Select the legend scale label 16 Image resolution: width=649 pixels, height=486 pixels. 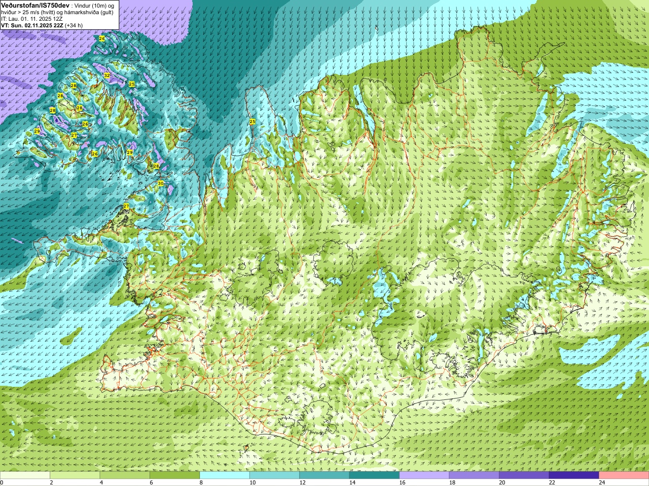tap(402, 482)
